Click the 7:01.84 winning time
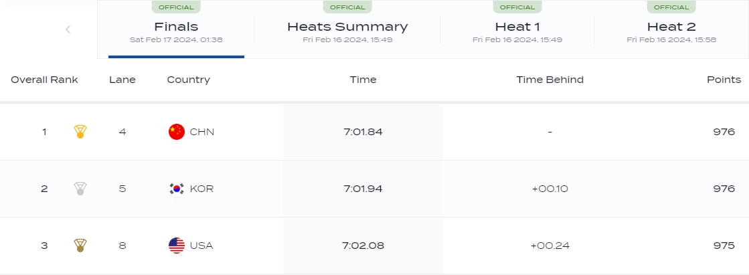Viewport: 749px width, 275px height. click(363, 132)
